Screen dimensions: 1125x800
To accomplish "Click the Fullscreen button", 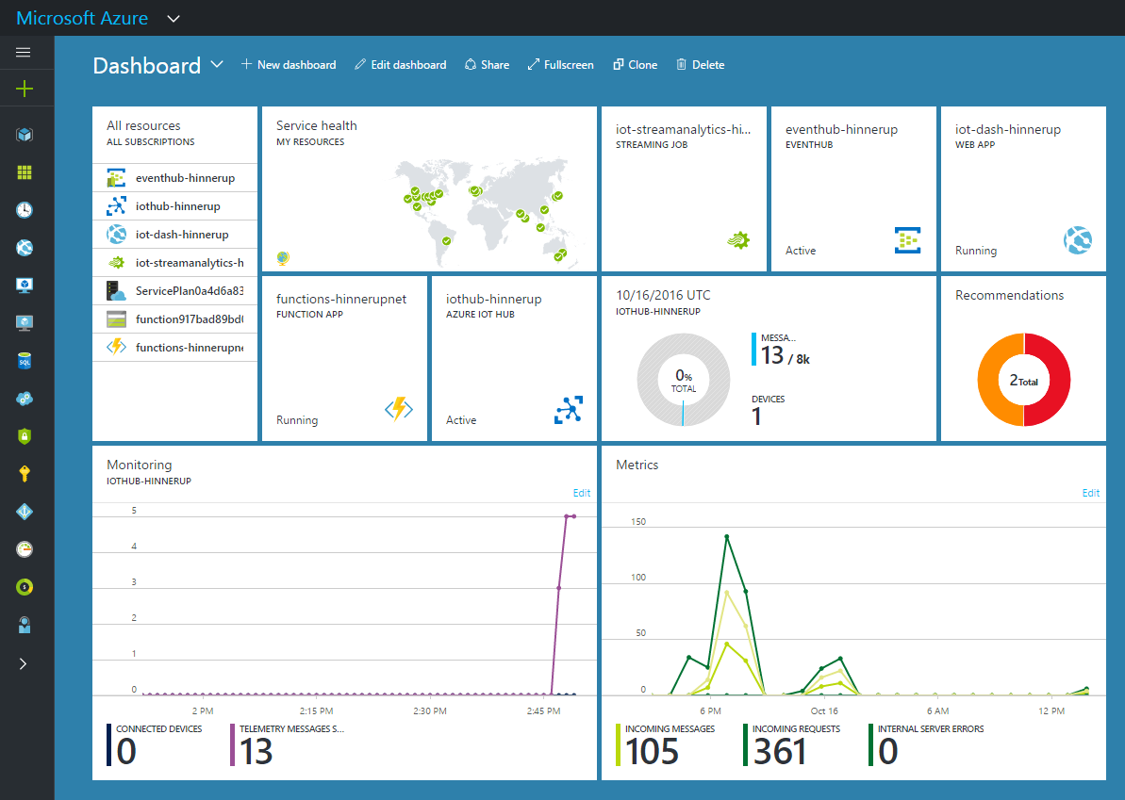I will pos(561,65).
